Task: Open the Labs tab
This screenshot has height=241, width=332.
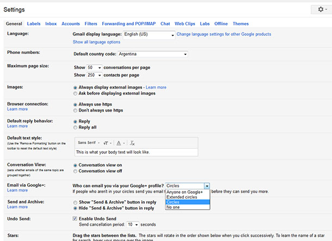Action: pyautogui.click(x=205, y=24)
